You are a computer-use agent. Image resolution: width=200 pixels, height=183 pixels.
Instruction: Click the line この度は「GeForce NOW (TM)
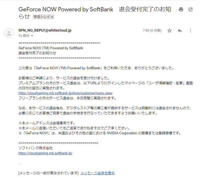96,68
